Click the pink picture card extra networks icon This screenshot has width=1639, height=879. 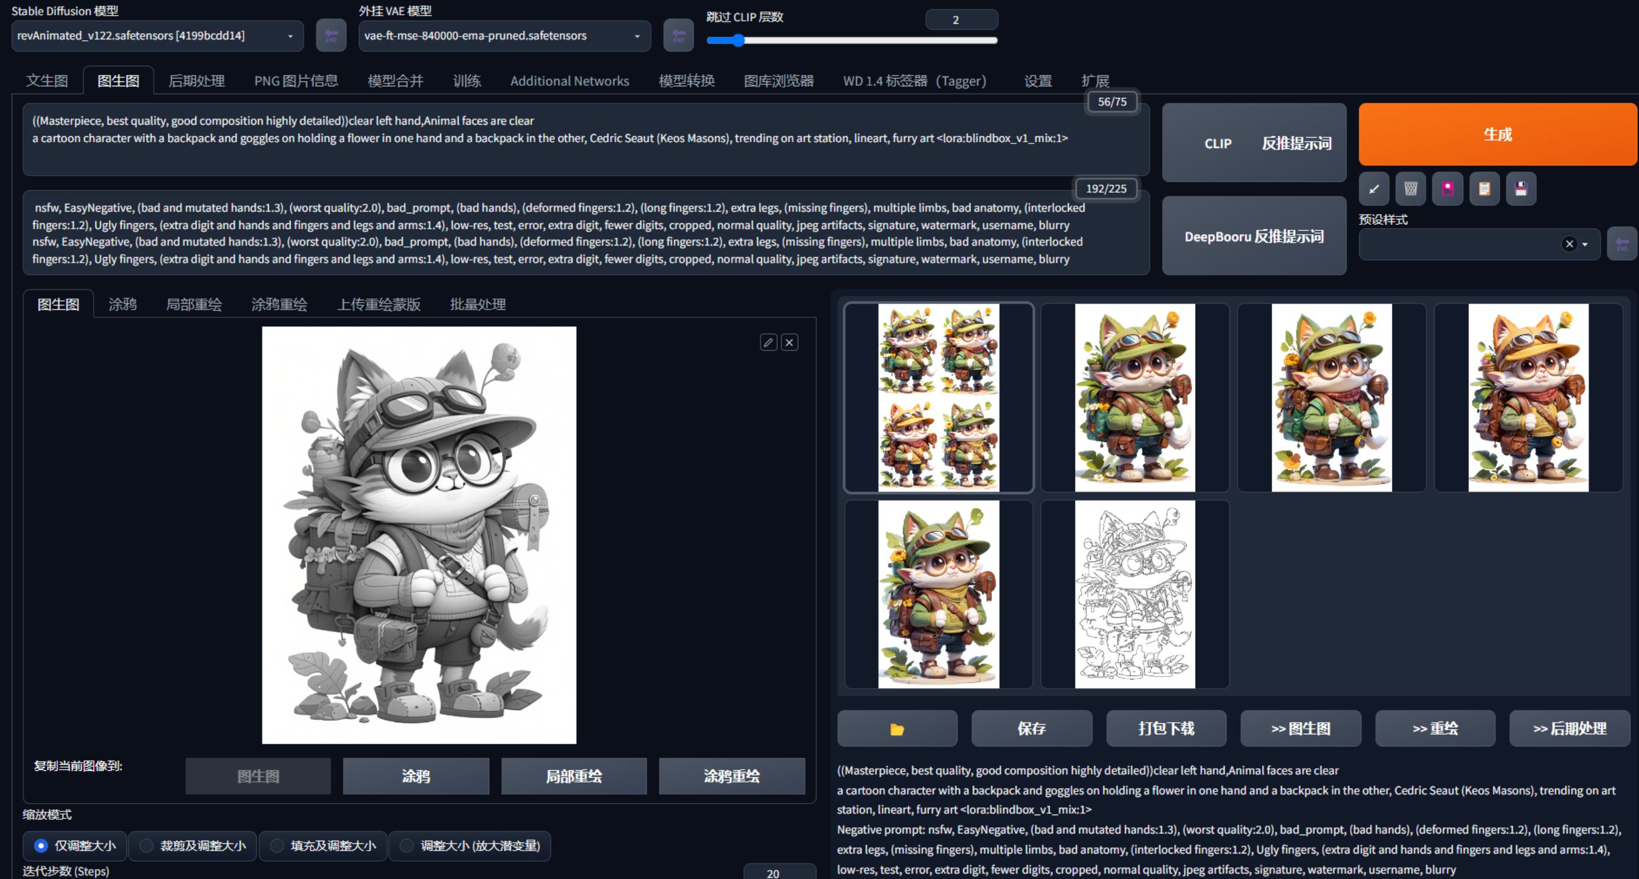1447,189
